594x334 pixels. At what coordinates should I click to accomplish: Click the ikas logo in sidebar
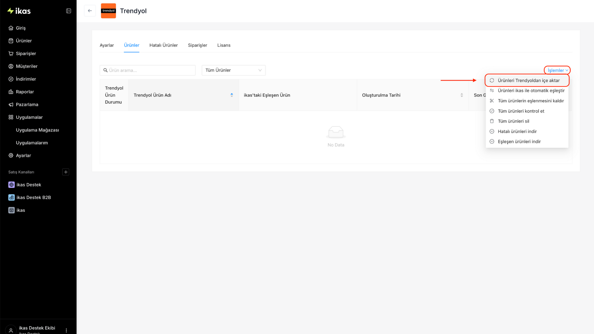click(19, 11)
